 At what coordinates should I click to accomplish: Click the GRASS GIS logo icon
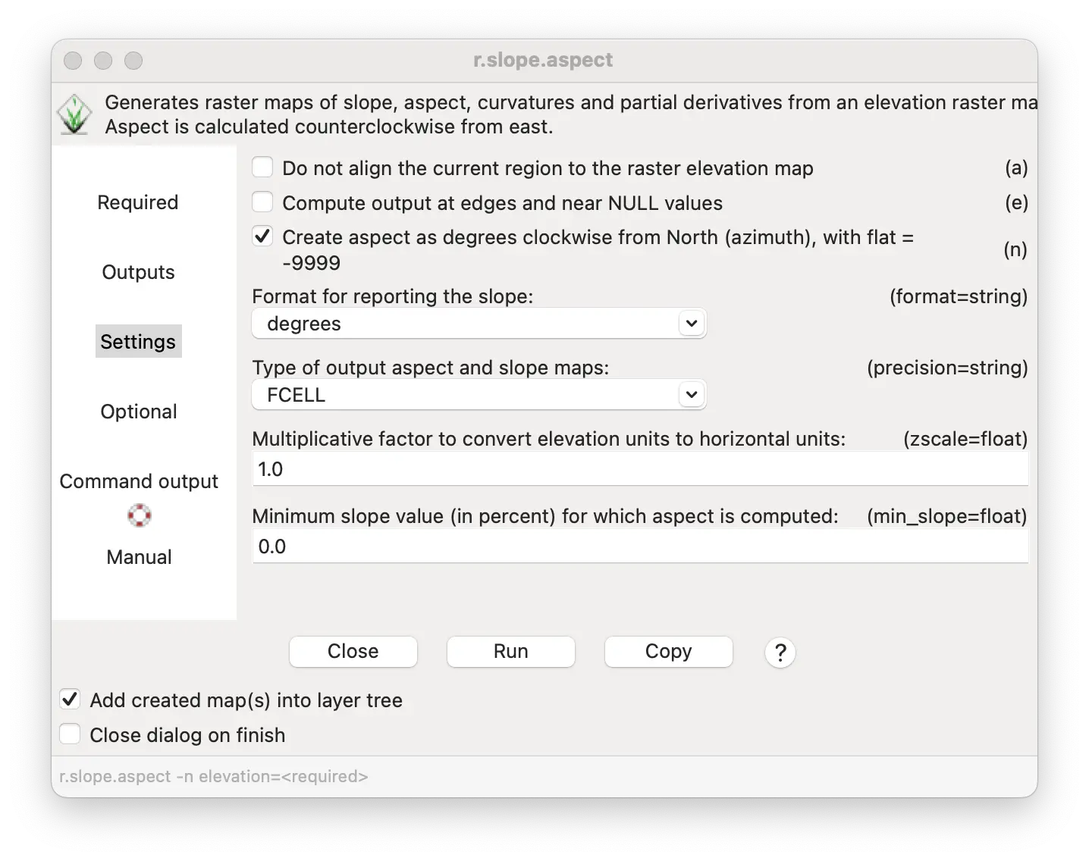point(74,114)
